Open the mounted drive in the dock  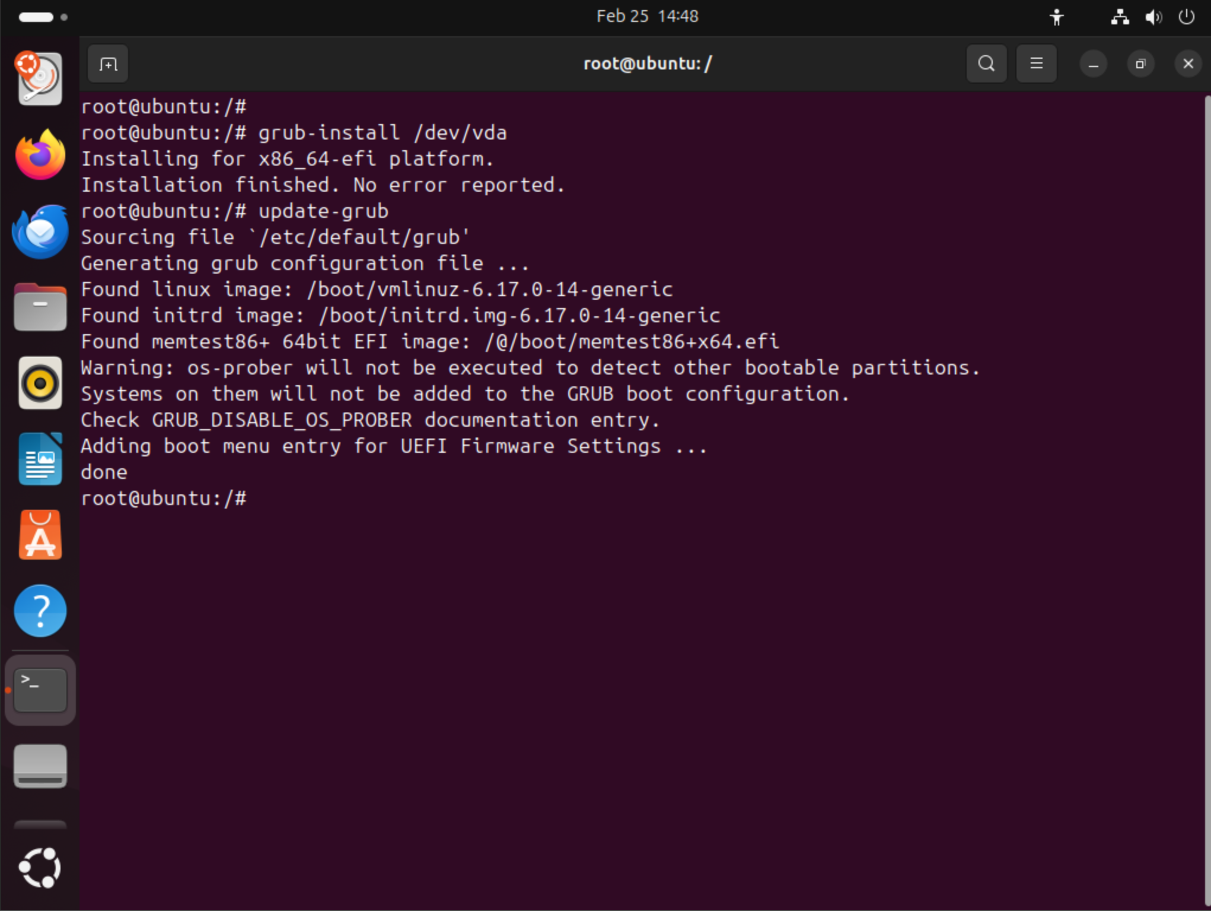click(40, 766)
